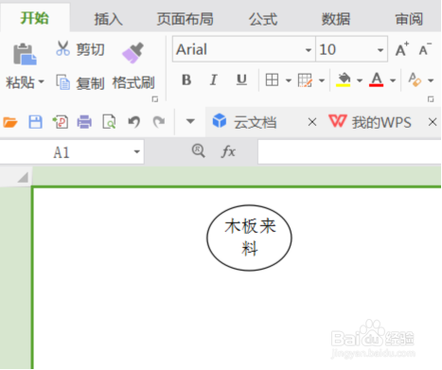Toggle underline formatting
This screenshot has width=442, height=370.
coord(241,79)
